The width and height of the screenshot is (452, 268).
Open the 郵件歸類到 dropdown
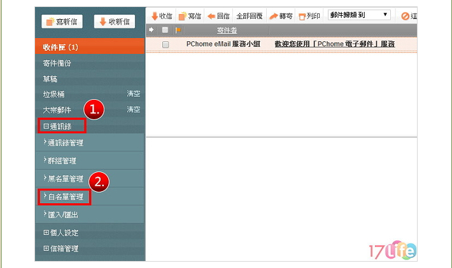[x=359, y=15]
